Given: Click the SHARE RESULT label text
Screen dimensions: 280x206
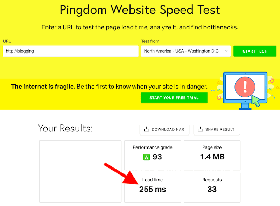Looking at the screenshot, I should (220, 129).
